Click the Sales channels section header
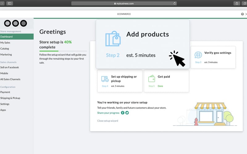Viewport: 247px width, 154px height. point(8,62)
